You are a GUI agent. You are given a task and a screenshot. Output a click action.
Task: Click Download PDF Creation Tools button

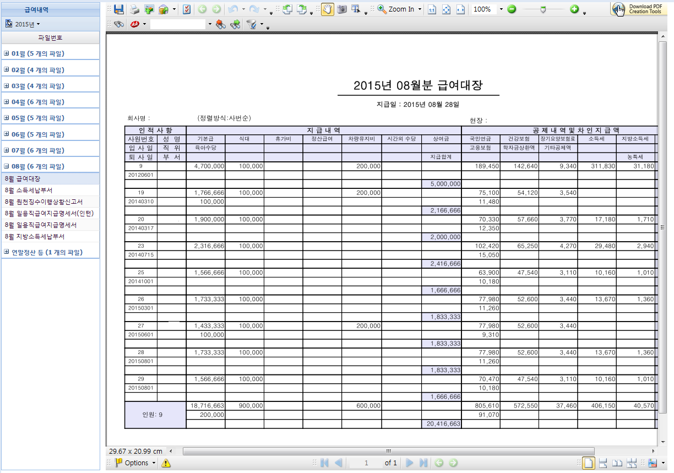tap(639, 9)
